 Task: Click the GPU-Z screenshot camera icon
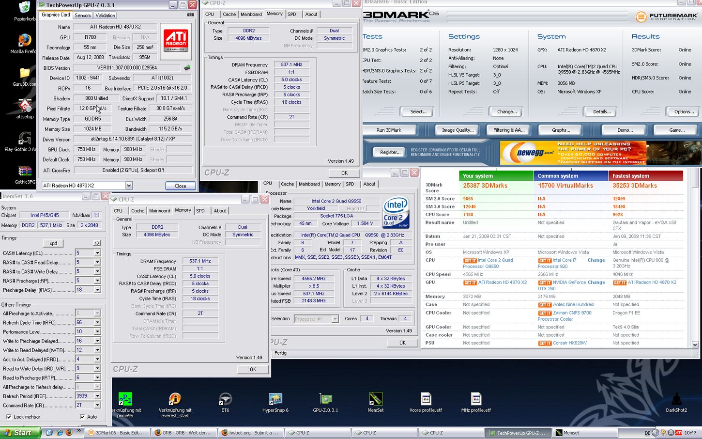[x=190, y=15]
